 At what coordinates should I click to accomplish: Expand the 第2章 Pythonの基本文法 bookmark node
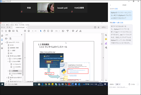pos(7,78)
